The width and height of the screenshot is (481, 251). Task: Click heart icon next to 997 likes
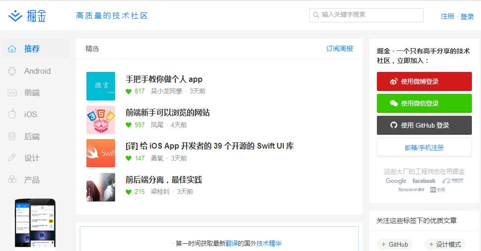(x=128, y=125)
